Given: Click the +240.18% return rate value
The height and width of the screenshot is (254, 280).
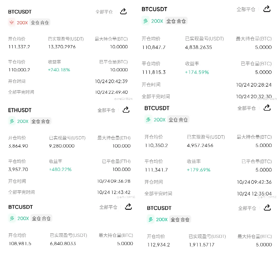Looking at the screenshot, I should (59, 70).
